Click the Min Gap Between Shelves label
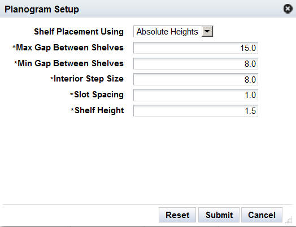The image size is (296, 227). 71,63
